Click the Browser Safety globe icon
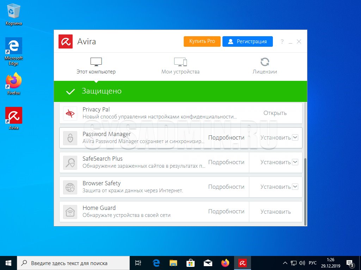The height and width of the screenshot is (270, 361). coord(70,187)
